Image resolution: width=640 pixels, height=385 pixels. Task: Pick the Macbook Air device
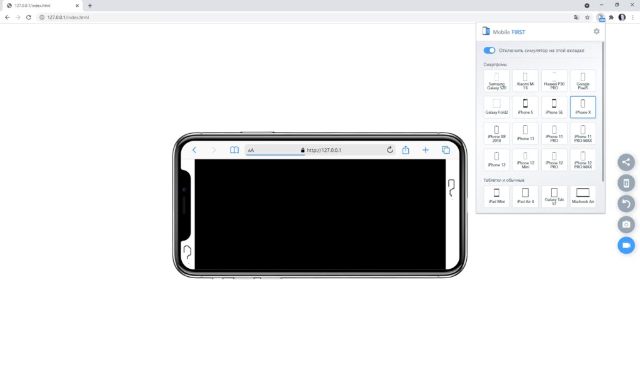click(x=582, y=196)
